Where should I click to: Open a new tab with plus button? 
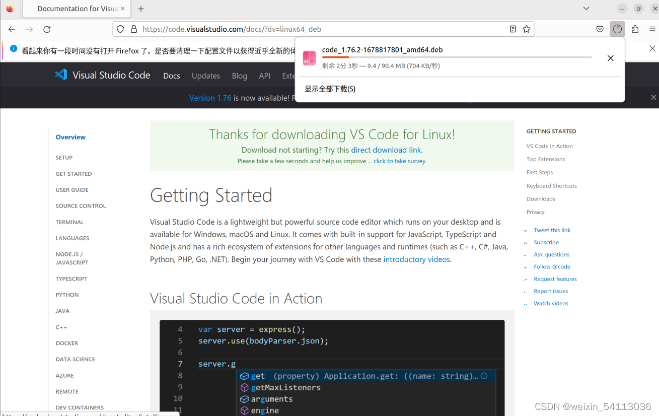click(141, 9)
